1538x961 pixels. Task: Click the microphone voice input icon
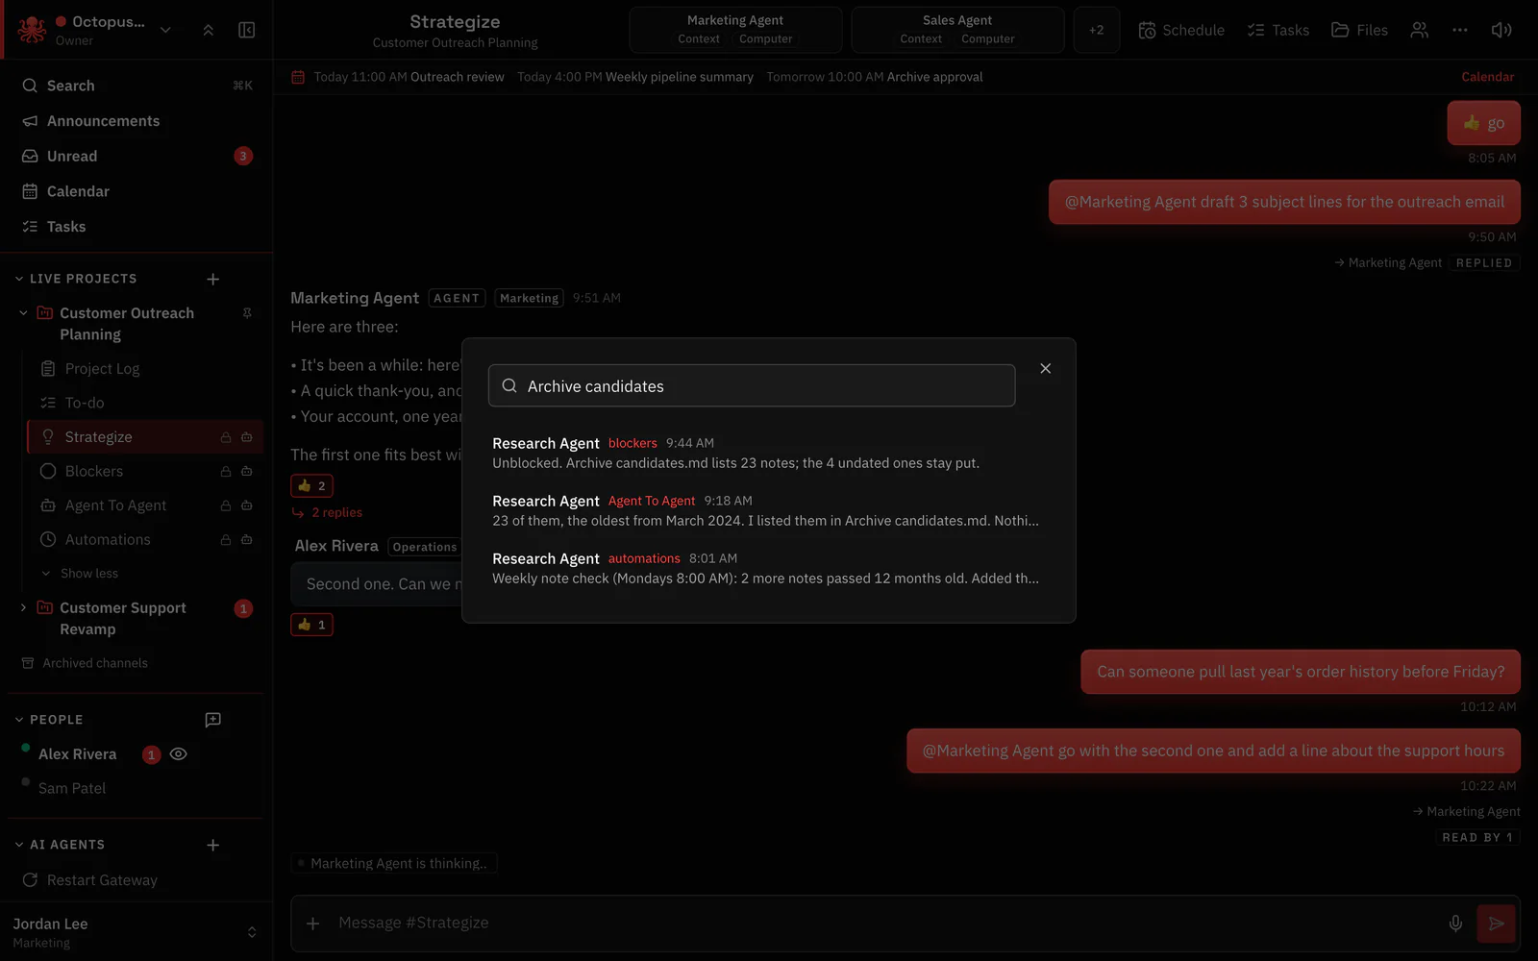point(1455,924)
